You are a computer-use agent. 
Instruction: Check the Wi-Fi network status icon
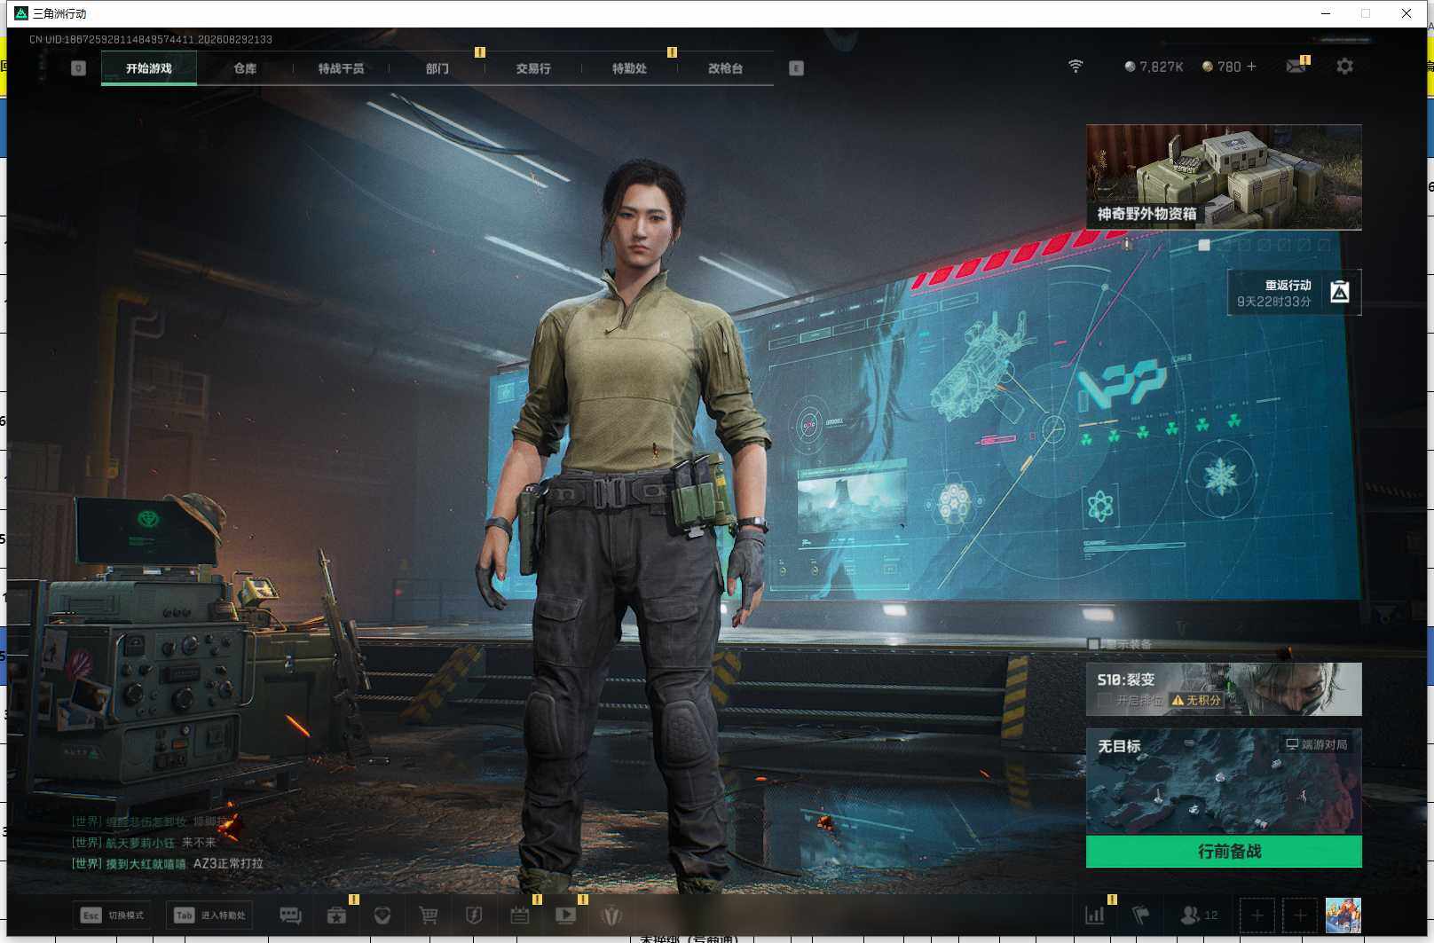1075,67
